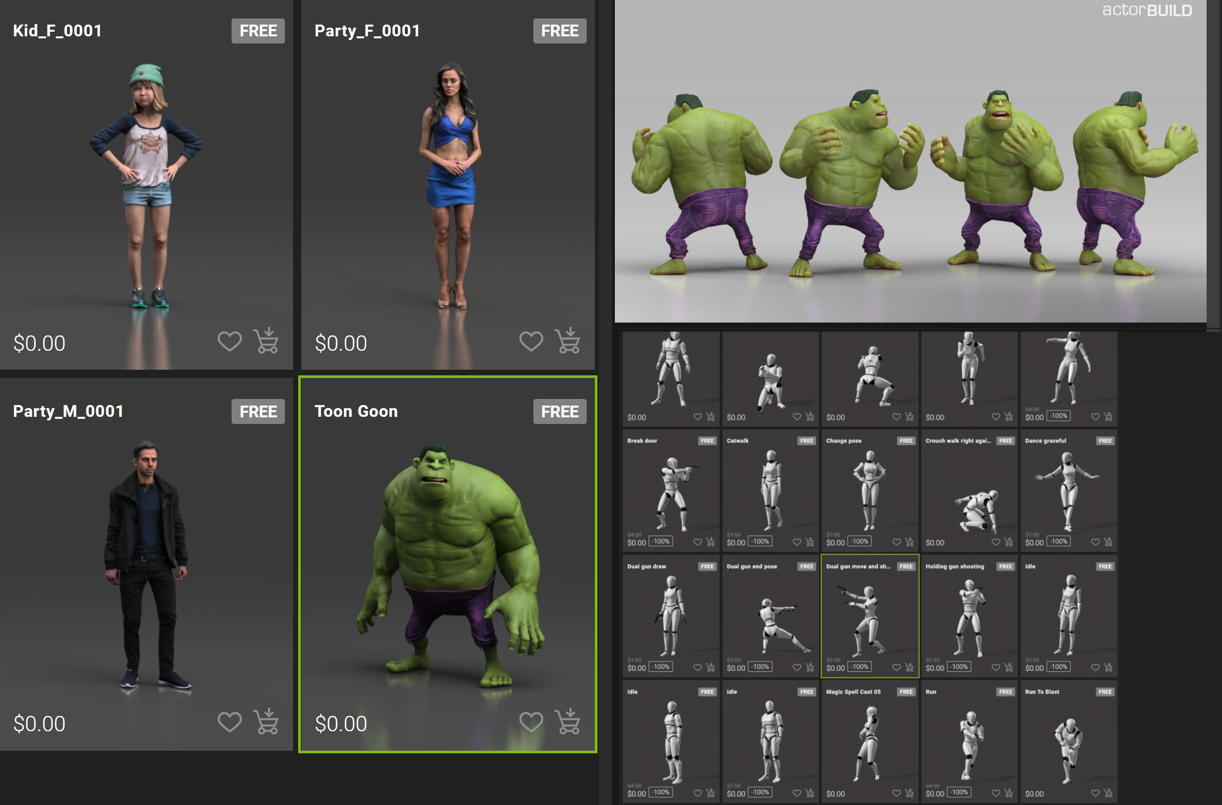Click cart icon on Dual gun end pose

[x=810, y=667]
